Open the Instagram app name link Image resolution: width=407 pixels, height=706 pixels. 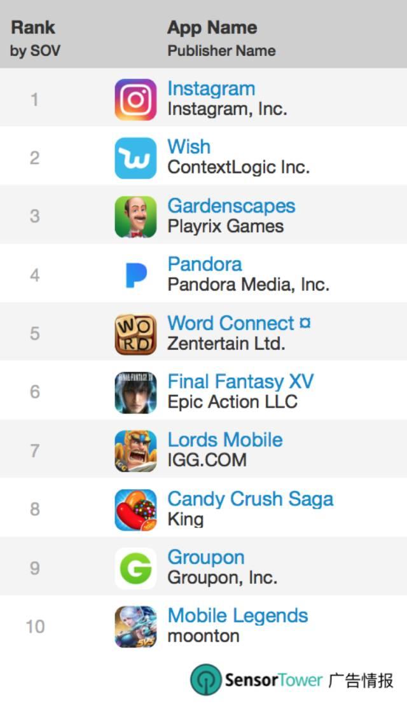tap(211, 89)
